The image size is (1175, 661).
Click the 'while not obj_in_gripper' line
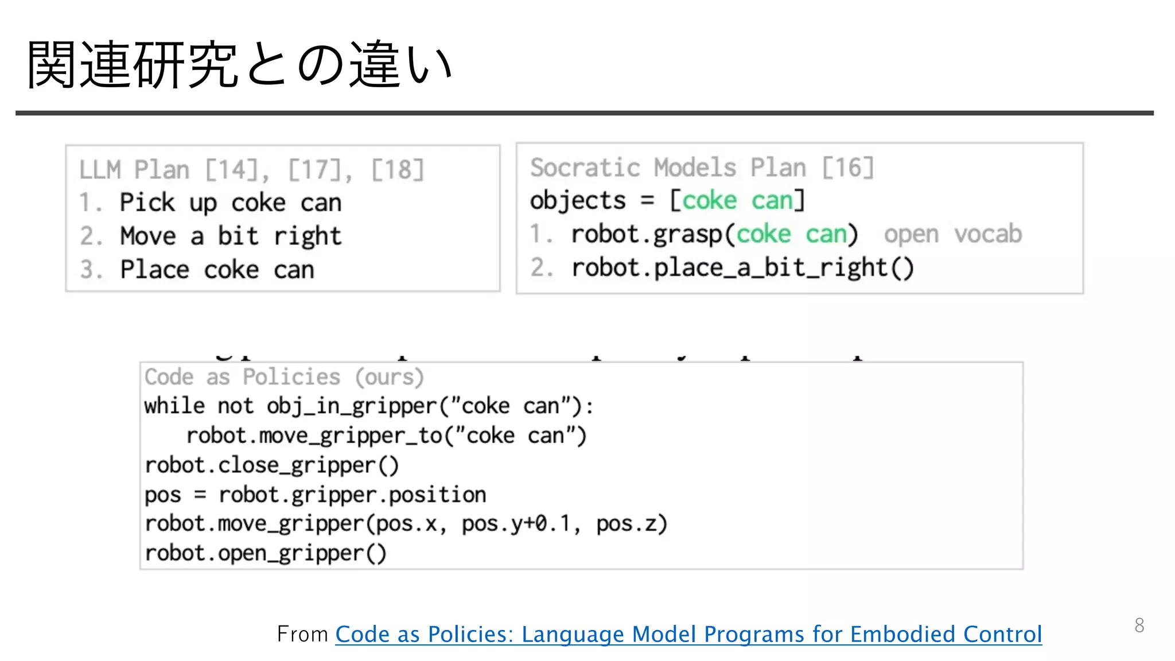(369, 406)
